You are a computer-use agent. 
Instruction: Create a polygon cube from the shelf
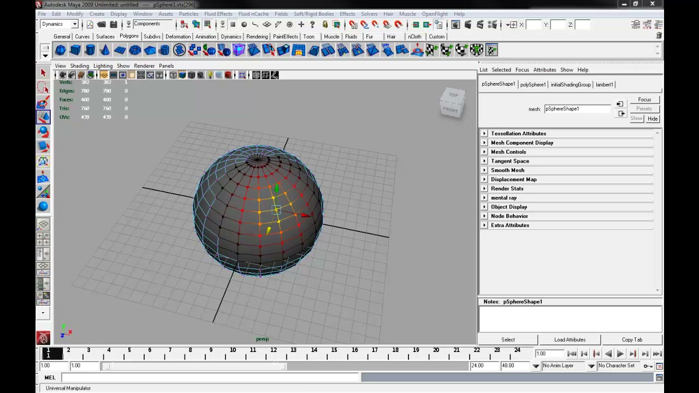coord(75,50)
